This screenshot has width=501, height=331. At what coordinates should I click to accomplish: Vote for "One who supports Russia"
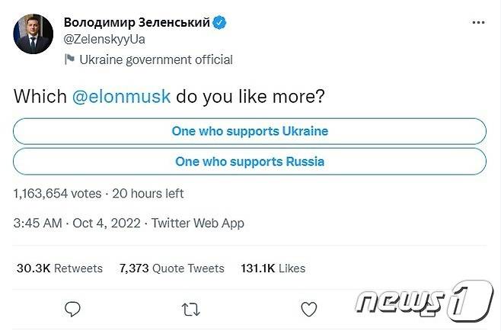point(250,161)
